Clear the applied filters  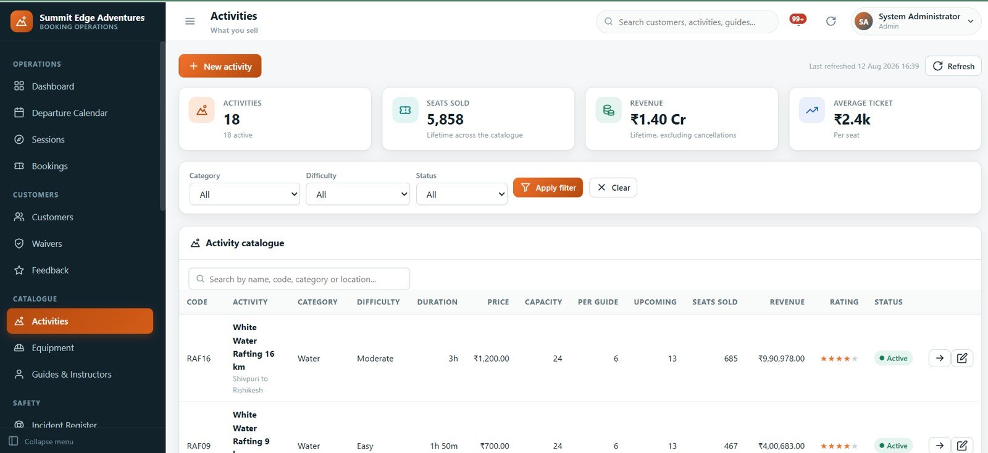click(613, 188)
